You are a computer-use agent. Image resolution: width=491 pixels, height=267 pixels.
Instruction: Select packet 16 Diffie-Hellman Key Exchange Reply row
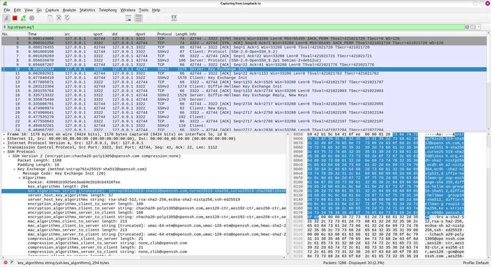point(244,95)
